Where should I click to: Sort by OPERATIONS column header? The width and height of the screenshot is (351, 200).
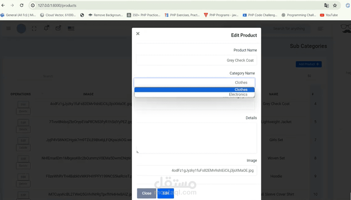(21, 94)
